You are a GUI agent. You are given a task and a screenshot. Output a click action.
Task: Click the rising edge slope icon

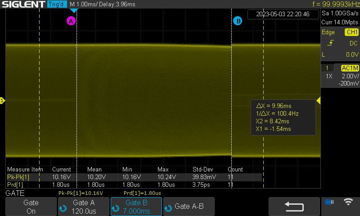click(x=330, y=43)
